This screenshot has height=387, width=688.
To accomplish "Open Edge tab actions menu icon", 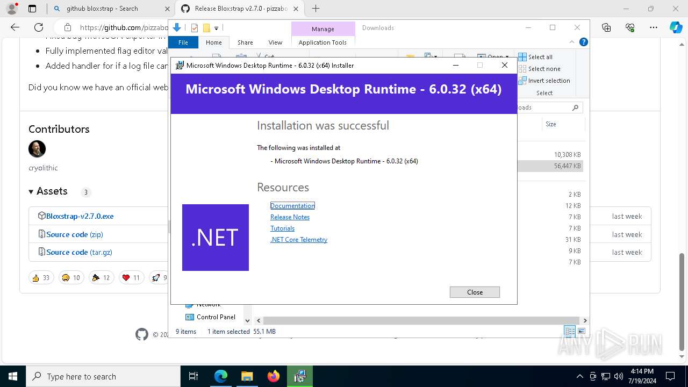I will (32, 9).
